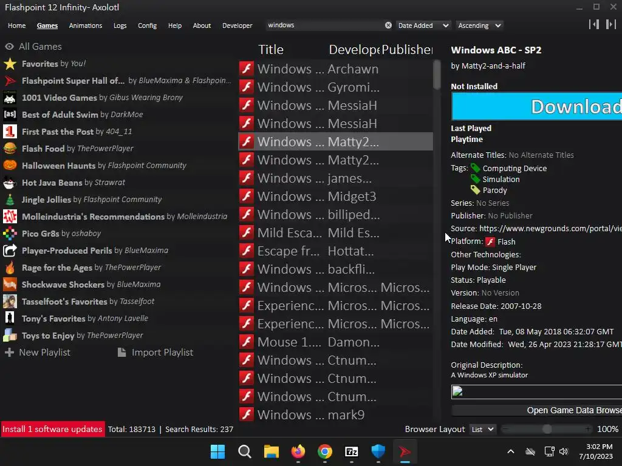Open the Ascending order dropdown

click(x=480, y=25)
